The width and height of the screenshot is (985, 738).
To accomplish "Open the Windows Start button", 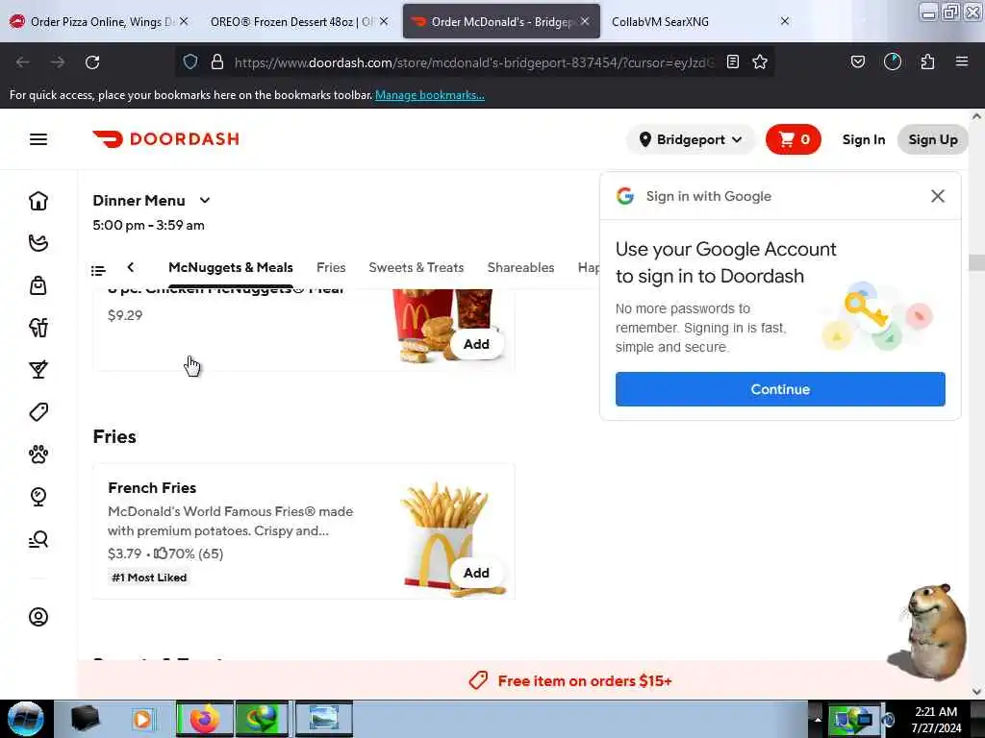I will point(26,719).
